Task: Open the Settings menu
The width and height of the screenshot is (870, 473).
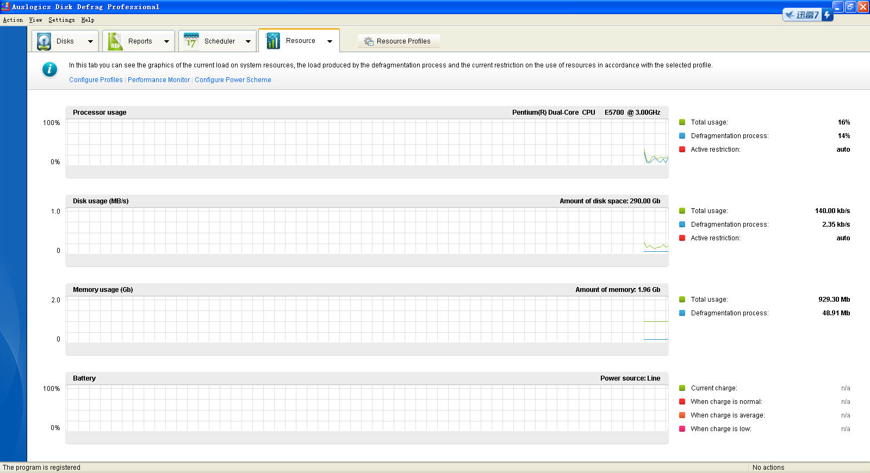Action: coord(61,20)
